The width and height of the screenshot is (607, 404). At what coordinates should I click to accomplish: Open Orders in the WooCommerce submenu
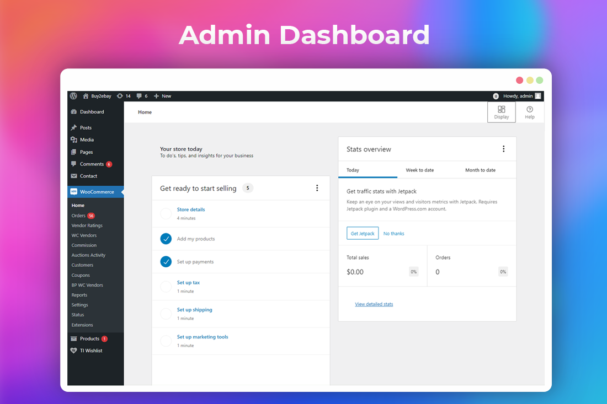click(x=78, y=216)
